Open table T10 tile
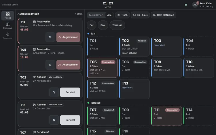Image resolution: width=216 pixels, height=135 pixels. 198,68
